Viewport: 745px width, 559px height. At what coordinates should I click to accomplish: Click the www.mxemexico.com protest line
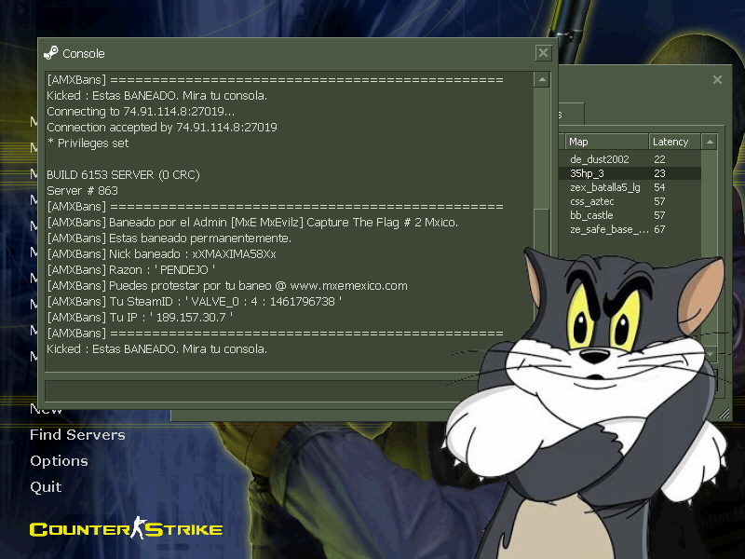tap(227, 286)
